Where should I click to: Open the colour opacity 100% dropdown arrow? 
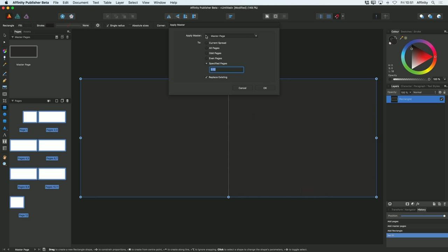[445, 79]
